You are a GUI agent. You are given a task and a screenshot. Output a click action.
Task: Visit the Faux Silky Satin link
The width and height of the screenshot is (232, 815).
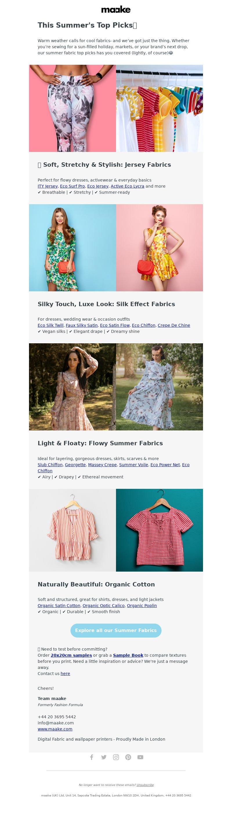[81, 325]
